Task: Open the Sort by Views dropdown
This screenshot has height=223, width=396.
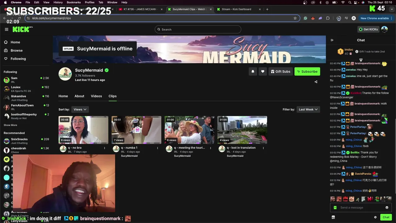Action: (80, 109)
